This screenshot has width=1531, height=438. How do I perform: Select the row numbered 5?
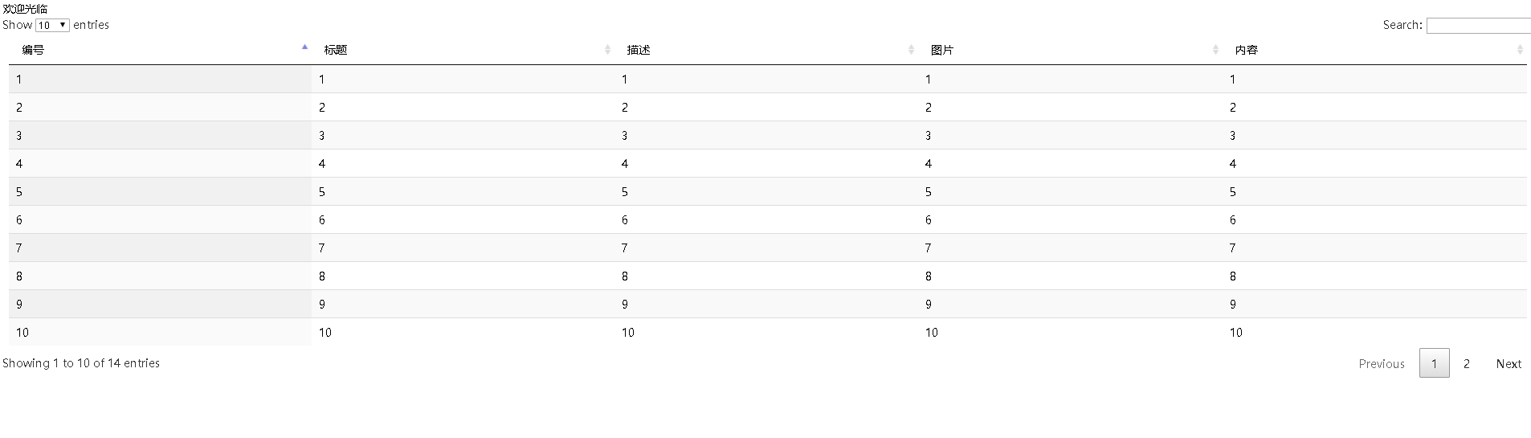768,191
